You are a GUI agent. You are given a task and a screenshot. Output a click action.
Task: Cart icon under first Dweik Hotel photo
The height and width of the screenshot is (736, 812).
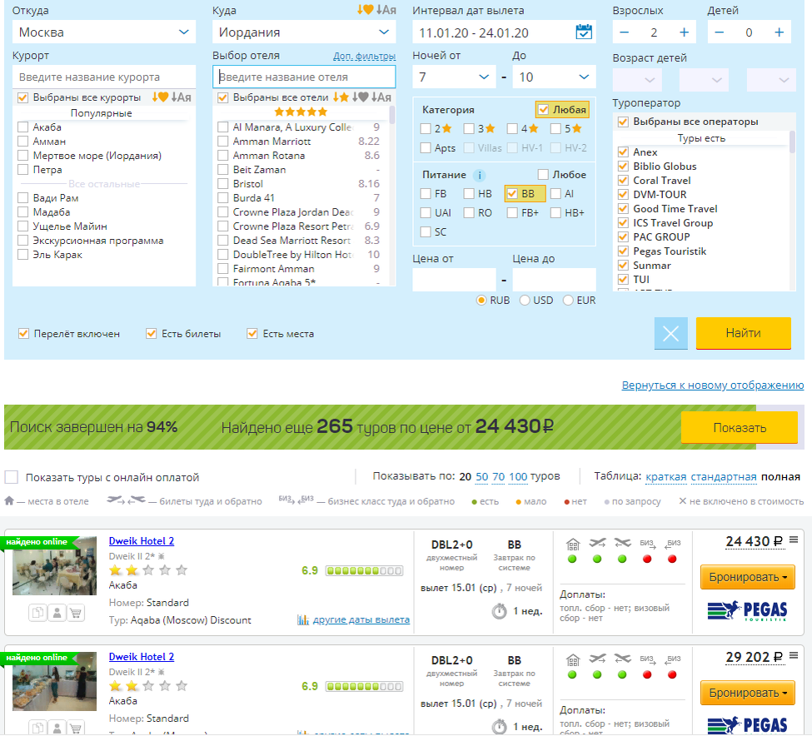coord(76,613)
